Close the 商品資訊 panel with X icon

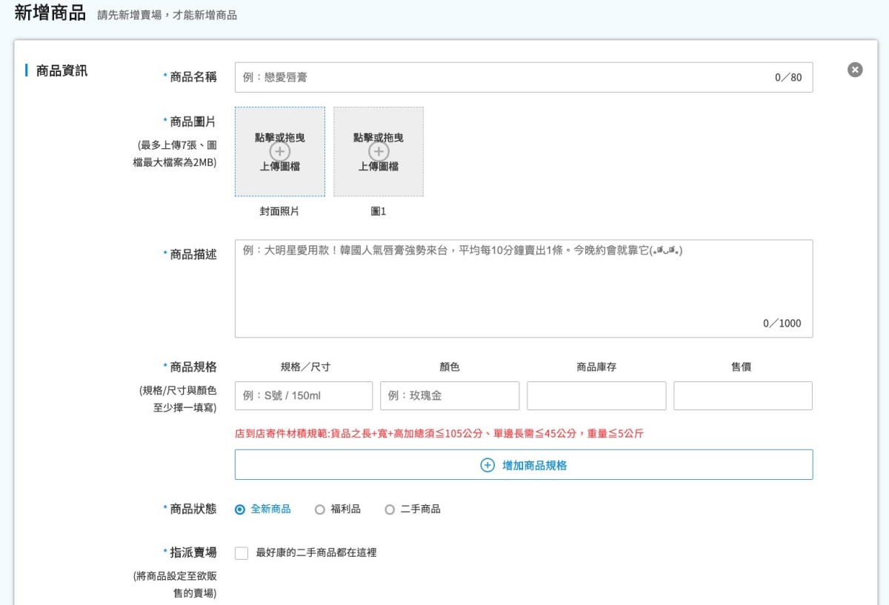(855, 70)
